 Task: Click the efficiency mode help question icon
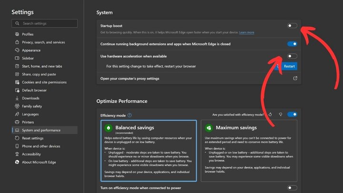tap(130, 115)
